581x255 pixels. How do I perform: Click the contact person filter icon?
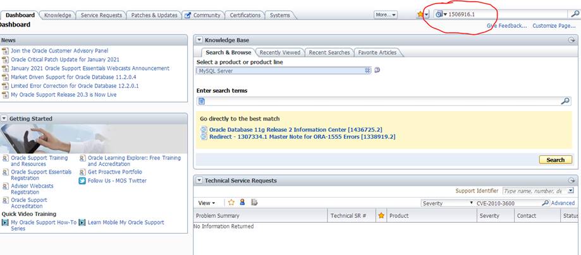point(242,203)
